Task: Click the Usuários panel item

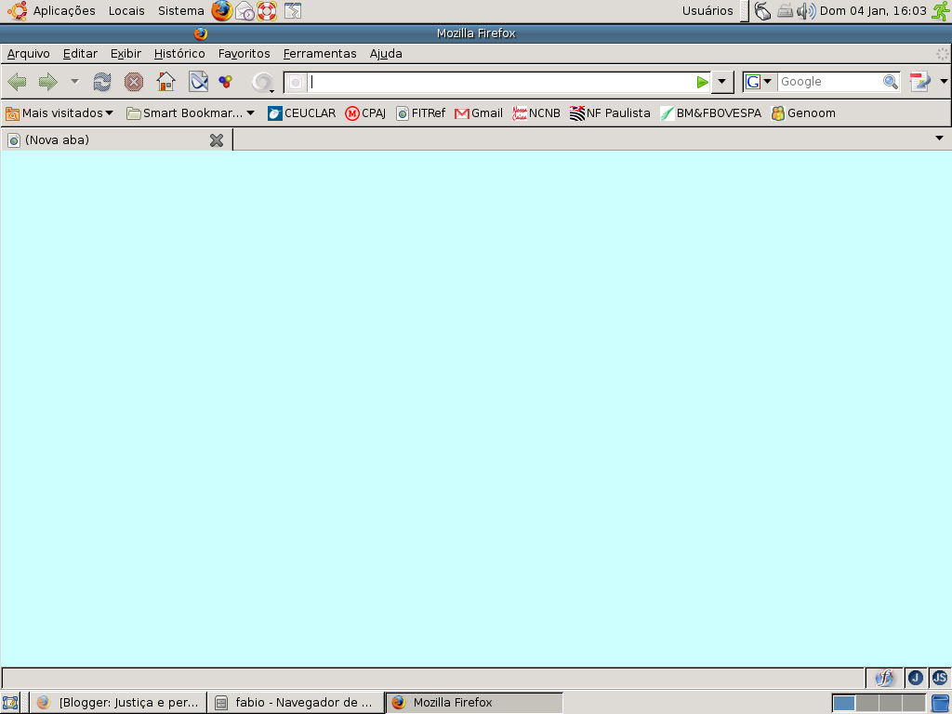Action: 707,11
